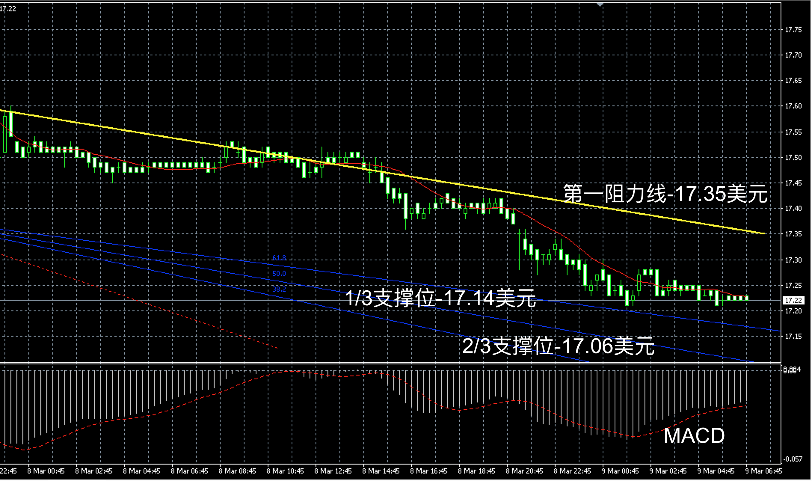This screenshot has width=812, height=481.
Task: Click the current price tag 17.22
Action: click(793, 300)
